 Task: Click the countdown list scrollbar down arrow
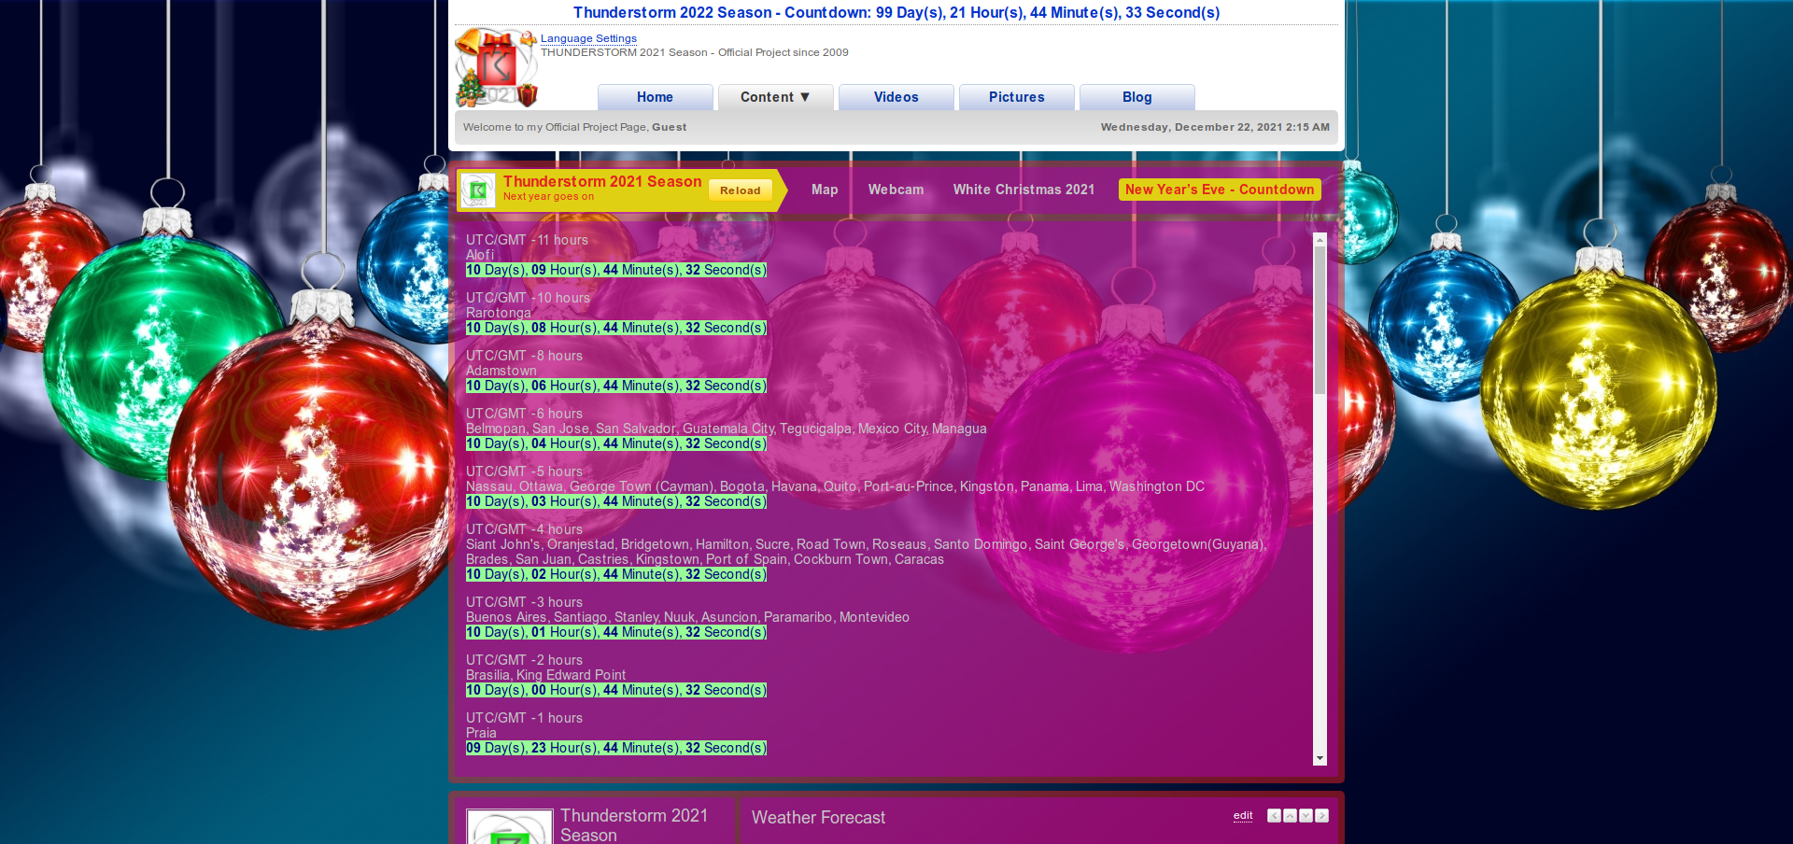pos(1320,758)
